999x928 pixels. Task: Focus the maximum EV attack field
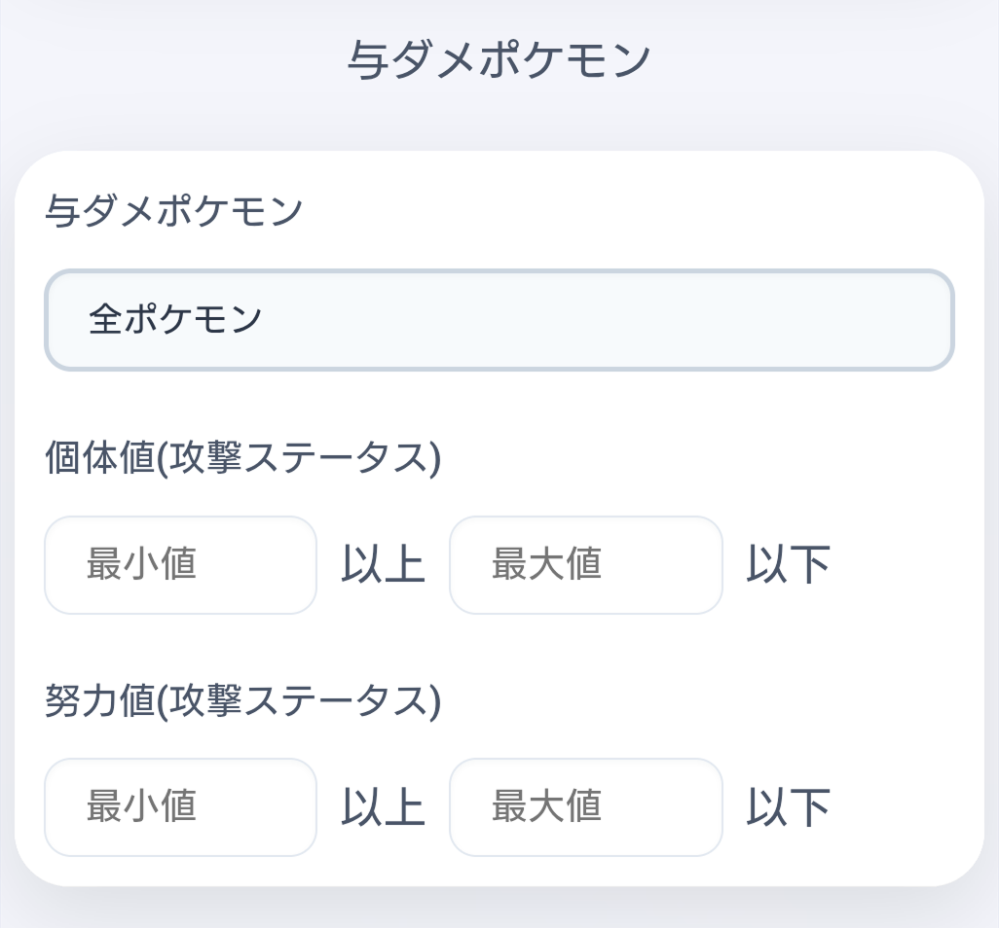pos(585,807)
